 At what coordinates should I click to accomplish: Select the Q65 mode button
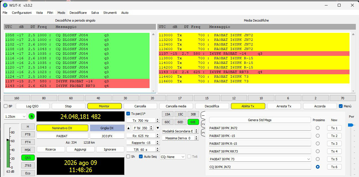[x=28, y=158]
